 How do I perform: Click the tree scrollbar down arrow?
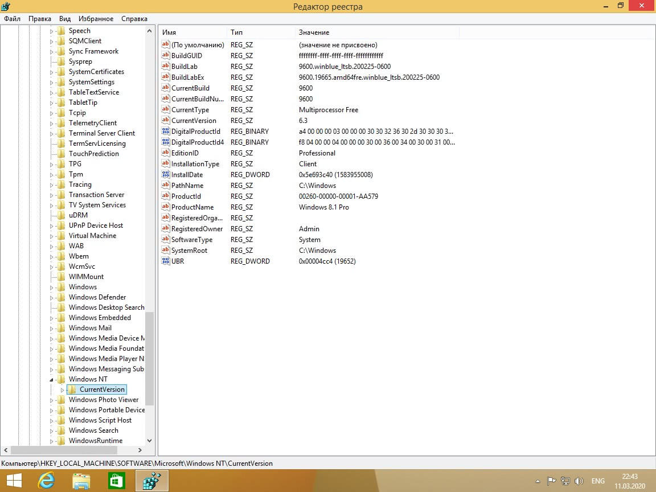tap(150, 440)
